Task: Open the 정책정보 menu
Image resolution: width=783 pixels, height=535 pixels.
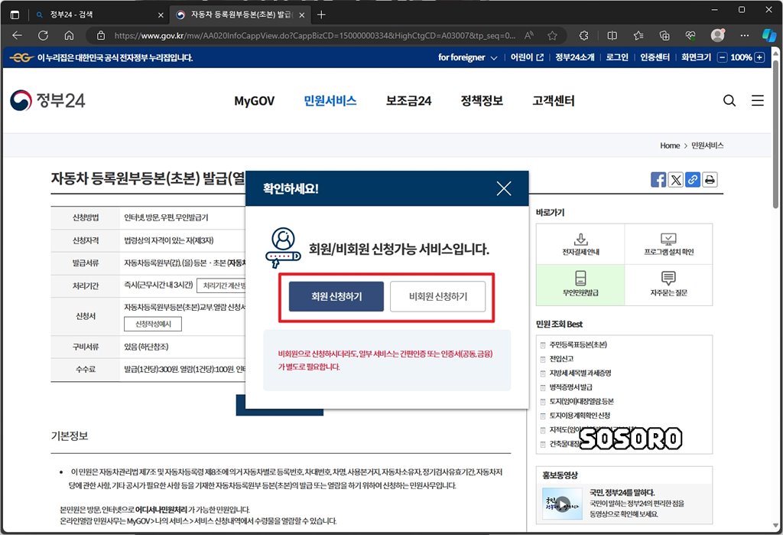Action: coord(482,101)
